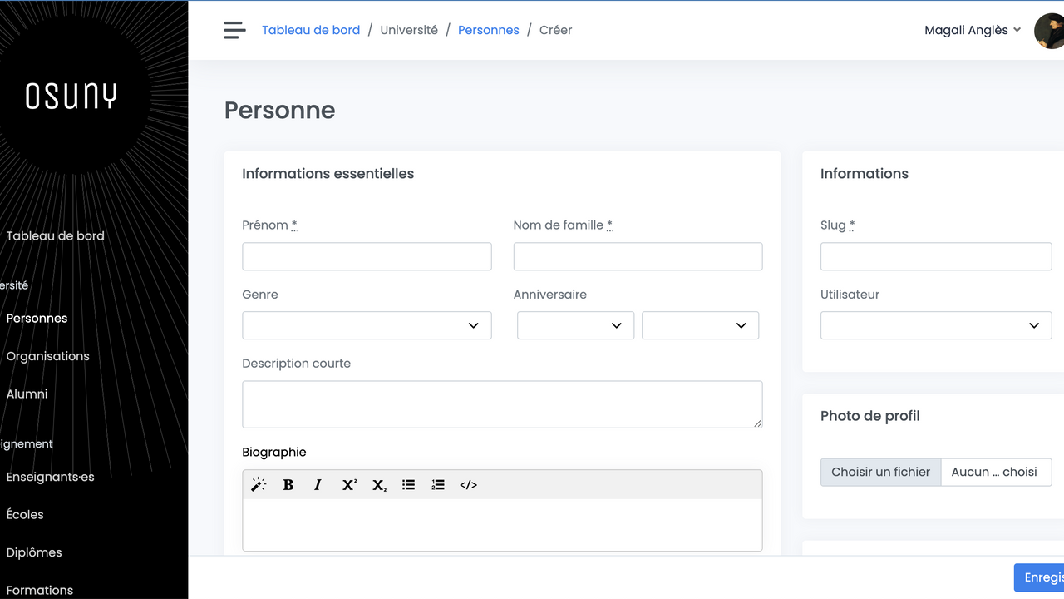Image resolution: width=1064 pixels, height=599 pixels.
Task: Click the user avatar photo
Action: (1049, 31)
